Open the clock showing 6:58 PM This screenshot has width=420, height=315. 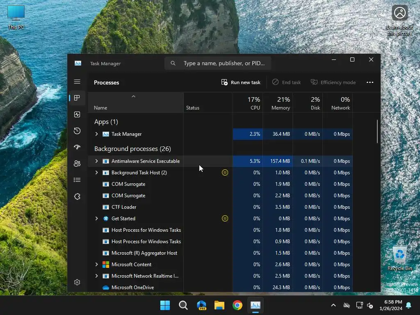[391, 305]
